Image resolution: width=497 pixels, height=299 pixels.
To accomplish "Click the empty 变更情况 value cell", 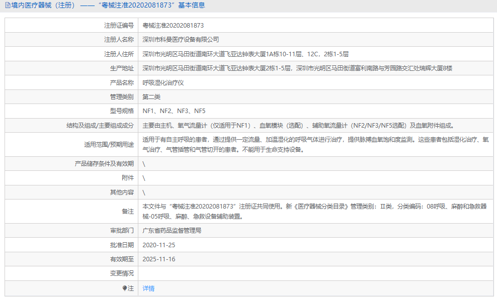I will coord(252,274).
